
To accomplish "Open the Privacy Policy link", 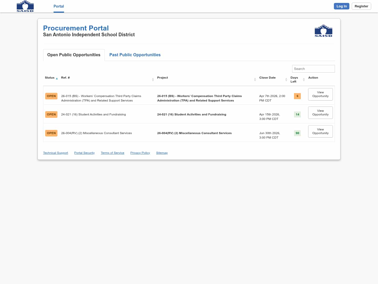I will 140,153.
